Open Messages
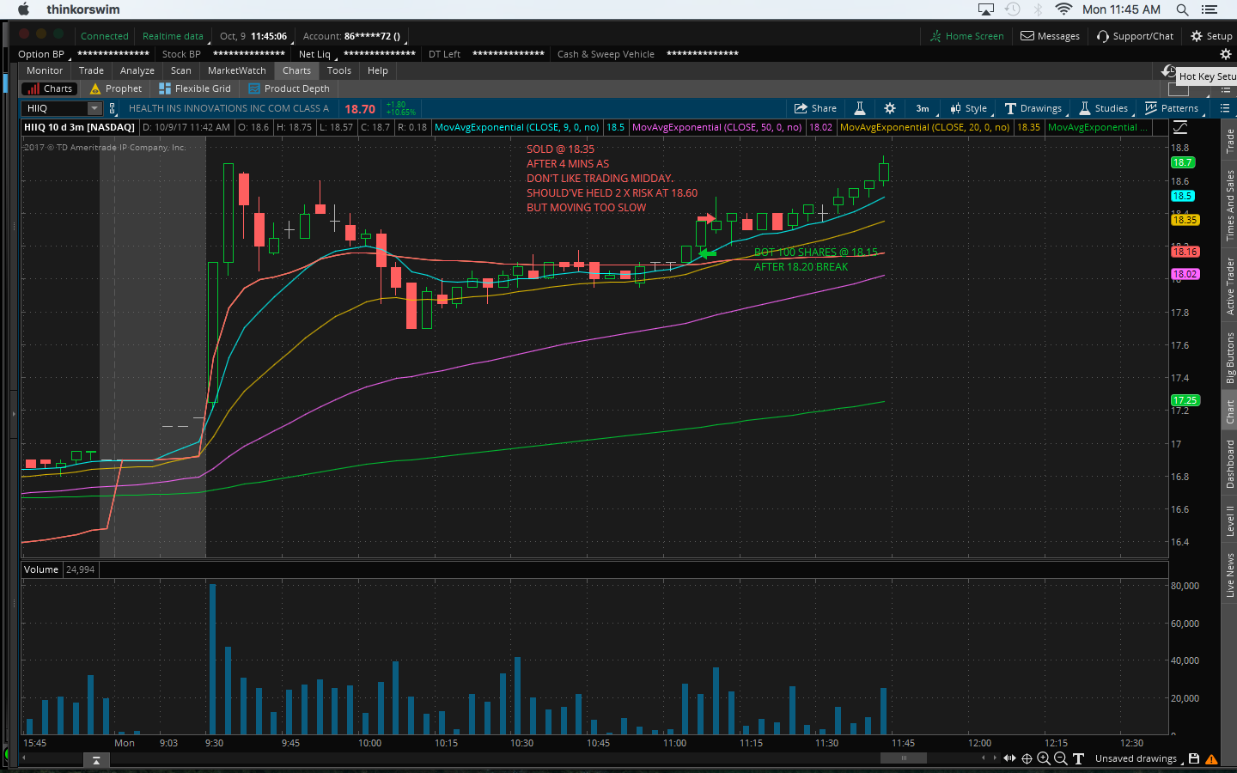1237x773 pixels. [x=1051, y=36]
